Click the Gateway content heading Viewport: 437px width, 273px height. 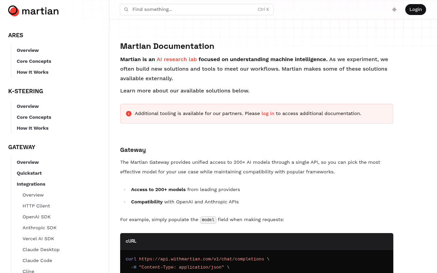[133, 150]
